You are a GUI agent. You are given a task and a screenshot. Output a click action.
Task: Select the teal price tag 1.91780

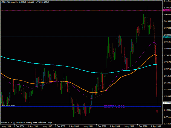[x=167, y=37]
